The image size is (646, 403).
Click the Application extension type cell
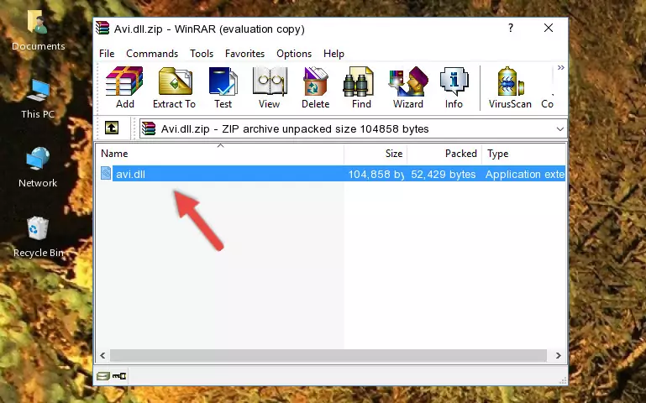pyautogui.click(x=524, y=174)
